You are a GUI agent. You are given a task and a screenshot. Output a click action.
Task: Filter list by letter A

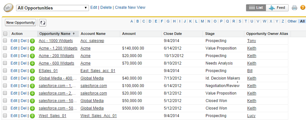pos(132,21)
